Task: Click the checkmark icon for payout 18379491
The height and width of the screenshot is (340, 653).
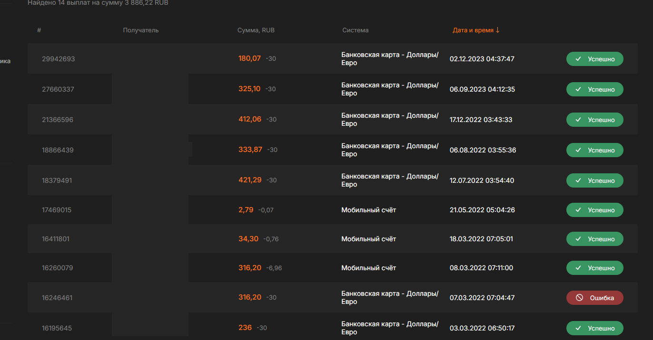Action: (x=578, y=180)
